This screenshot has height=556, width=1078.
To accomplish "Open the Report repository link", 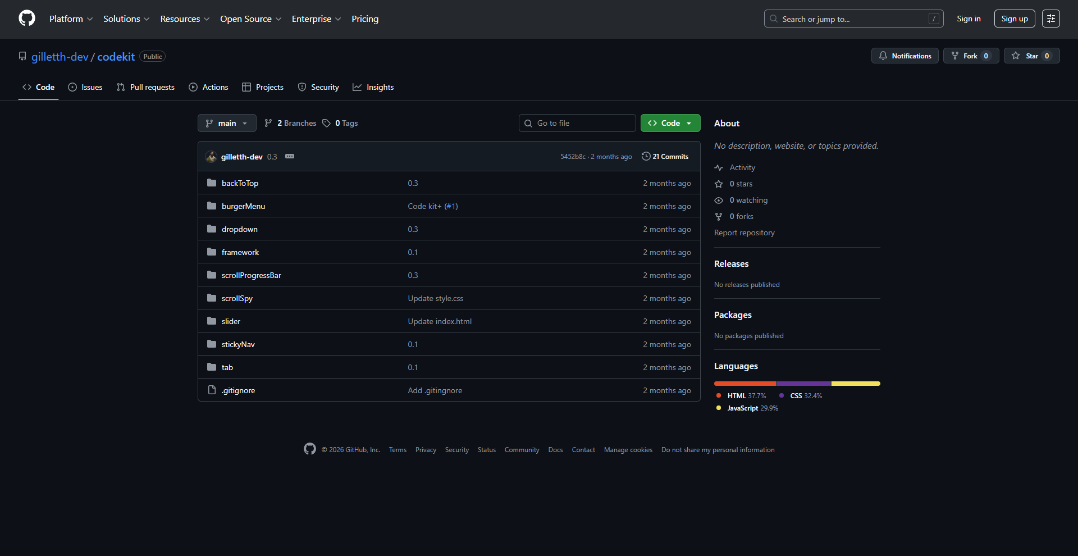I will (744, 233).
